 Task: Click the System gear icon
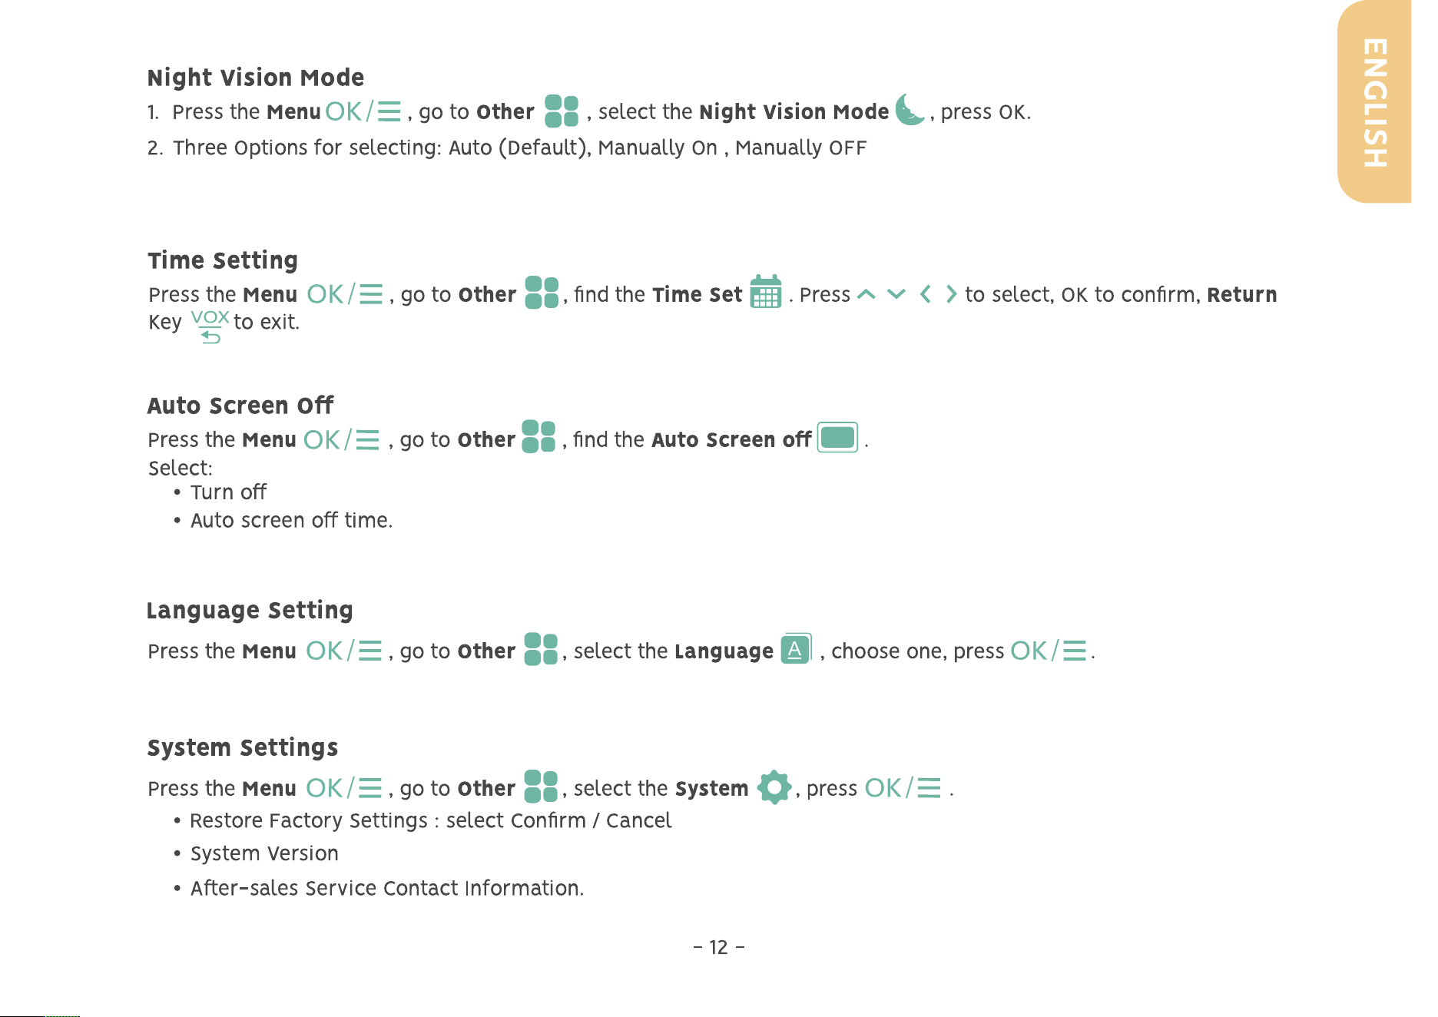(x=774, y=787)
